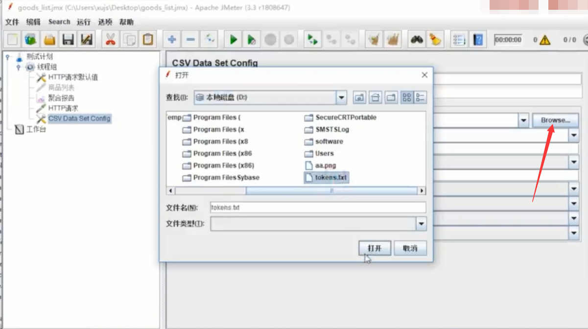
Task: Select the 线程组 tree node
Action: point(47,67)
